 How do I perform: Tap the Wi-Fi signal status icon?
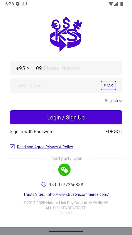[x=111, y=4]
